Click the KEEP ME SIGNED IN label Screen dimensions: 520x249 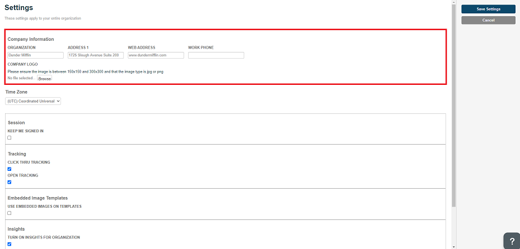click(x=26, y=131)
